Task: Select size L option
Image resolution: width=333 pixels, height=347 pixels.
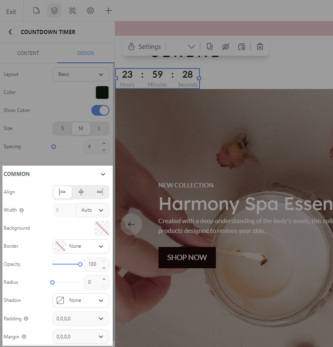Action: [x=99, y=128]
